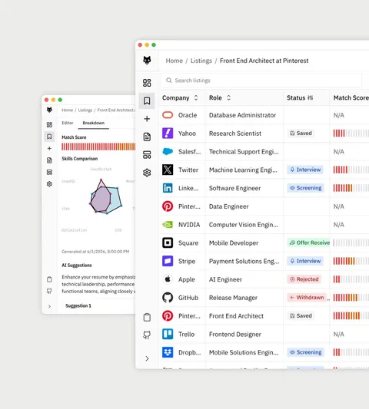The height and width of the screenshot is (409, 369).
Task: Go to Home breadcrumb in front window
Action: 174,61
